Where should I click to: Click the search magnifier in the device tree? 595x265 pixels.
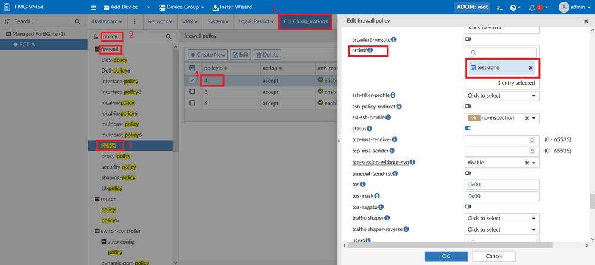(77, 21)
